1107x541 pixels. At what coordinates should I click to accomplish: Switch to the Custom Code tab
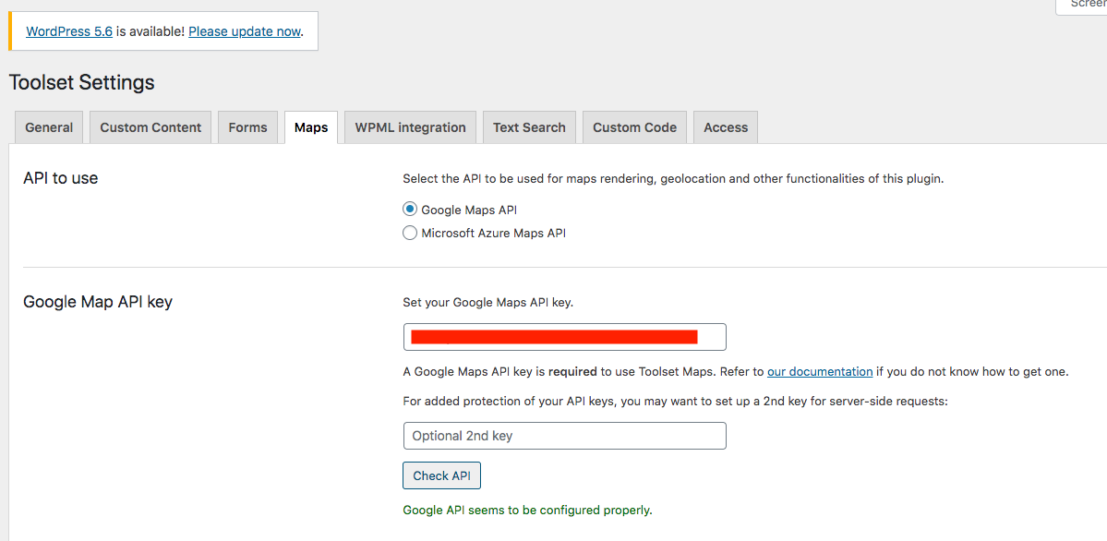(x=634, y=127)
